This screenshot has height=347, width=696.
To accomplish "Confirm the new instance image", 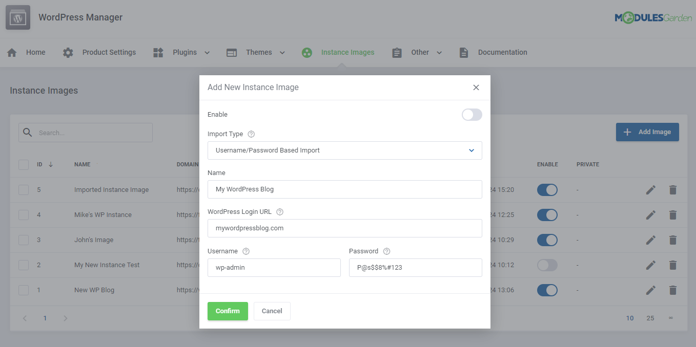I will click(228, 311).
